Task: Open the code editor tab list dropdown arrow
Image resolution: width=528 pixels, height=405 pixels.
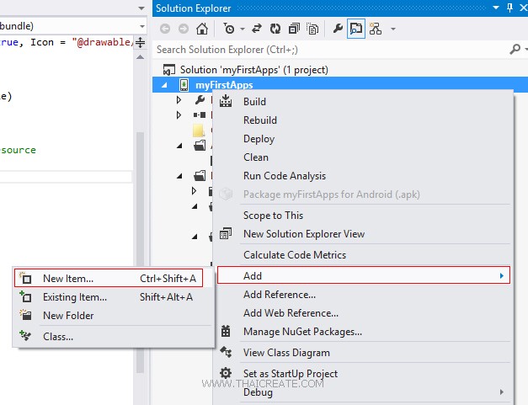Action: click(141, 8)
